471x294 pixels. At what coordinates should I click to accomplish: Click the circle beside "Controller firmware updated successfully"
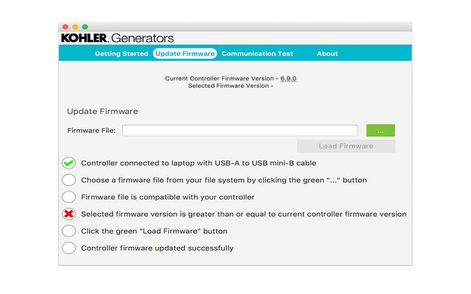(69, 248)
